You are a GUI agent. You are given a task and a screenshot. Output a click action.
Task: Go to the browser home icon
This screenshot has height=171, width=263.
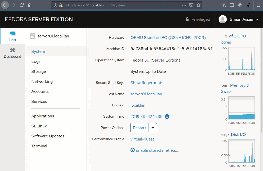[x=30, y=5]
